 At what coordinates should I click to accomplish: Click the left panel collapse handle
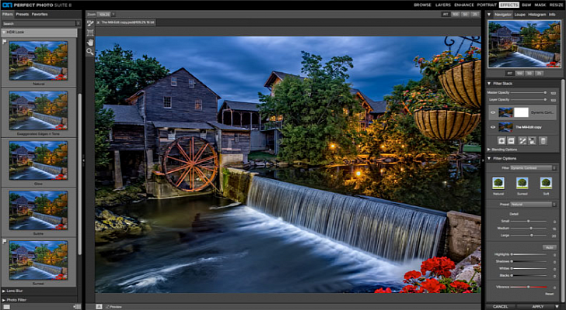pyautogui.click(x=84, y=159)
